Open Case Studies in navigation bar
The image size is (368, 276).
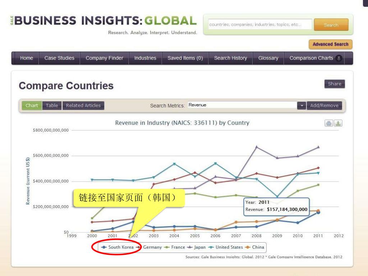(x=59, y=58)
